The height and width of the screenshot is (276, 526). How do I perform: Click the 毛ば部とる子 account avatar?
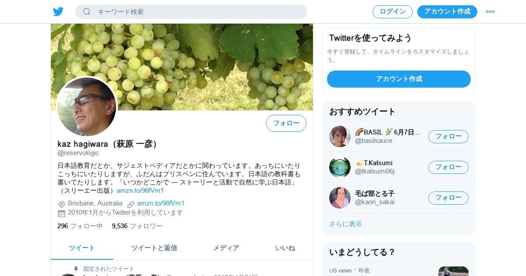(x=340, y=198)
